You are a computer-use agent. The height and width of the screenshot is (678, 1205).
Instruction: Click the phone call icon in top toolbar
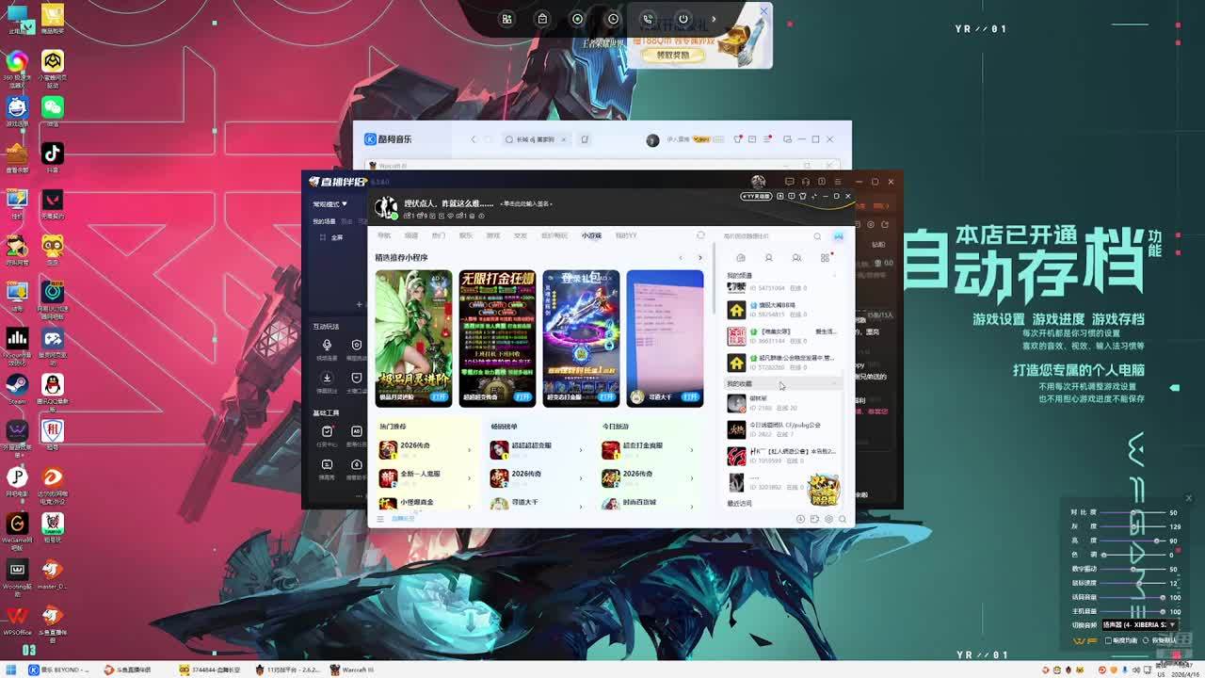(x=648, y=19)
